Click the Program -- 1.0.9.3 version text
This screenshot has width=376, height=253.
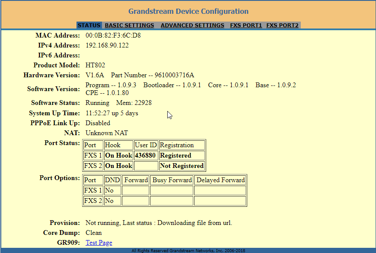point(111,85)
